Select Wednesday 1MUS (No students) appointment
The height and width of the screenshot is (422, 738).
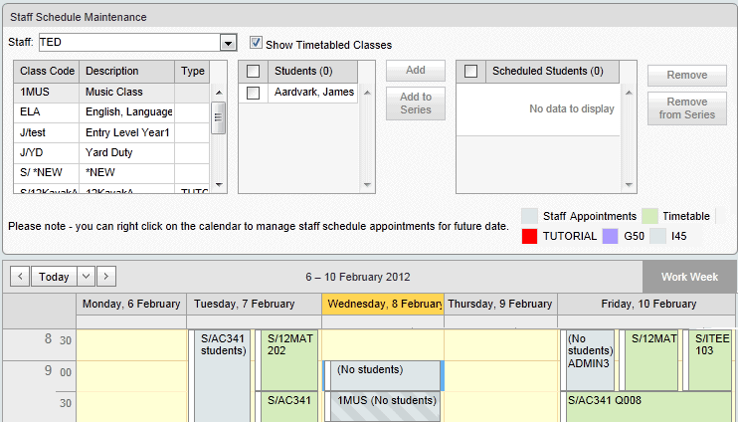point(385,406)
